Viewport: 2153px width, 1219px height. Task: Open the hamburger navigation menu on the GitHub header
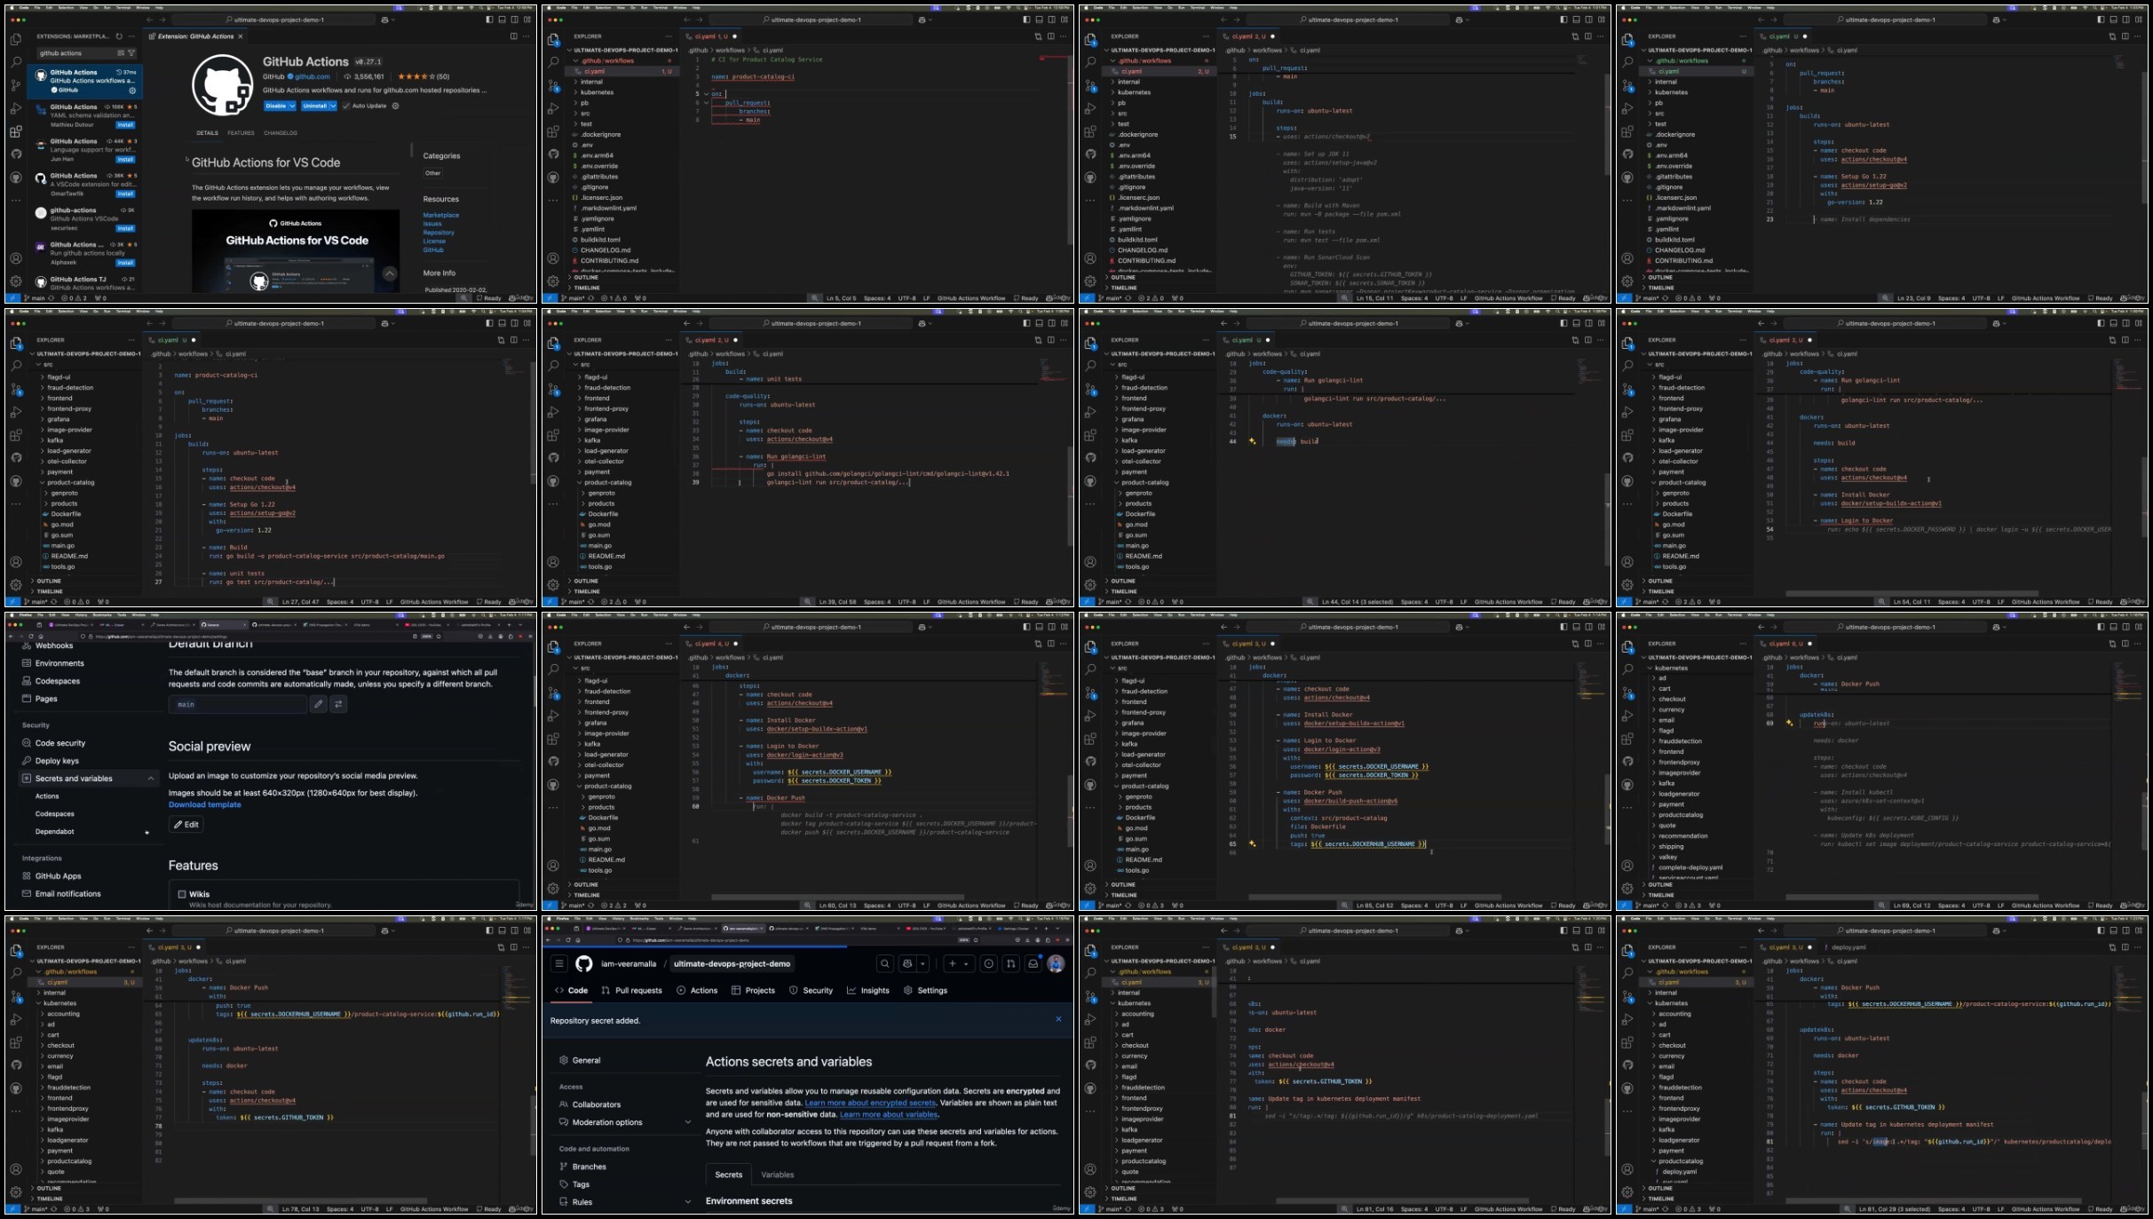click(x=559, y=963)
